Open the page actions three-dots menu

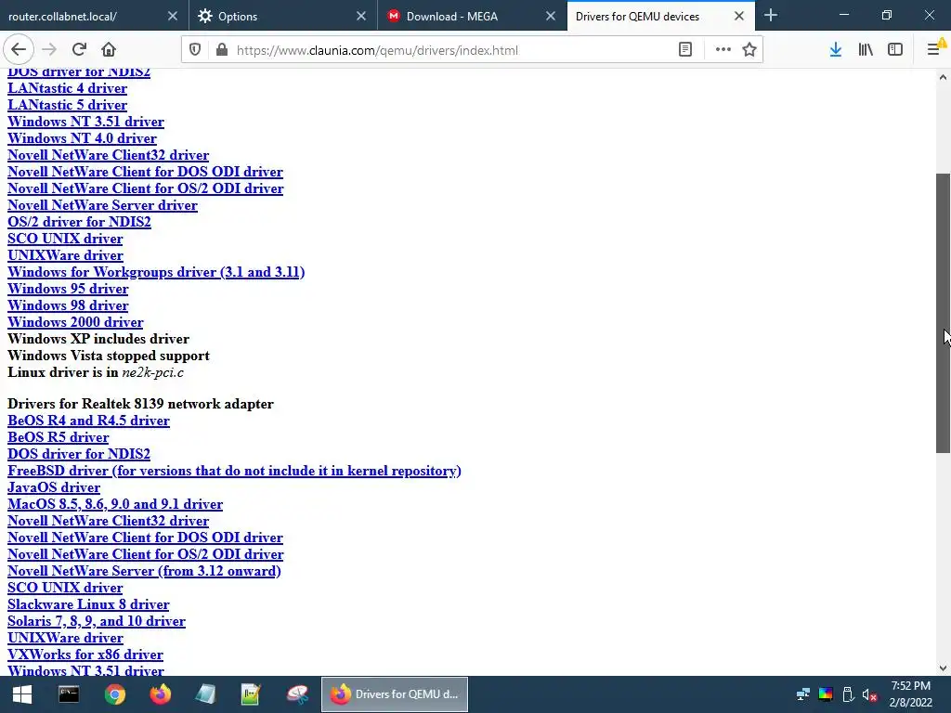click(x=723, y=50)
